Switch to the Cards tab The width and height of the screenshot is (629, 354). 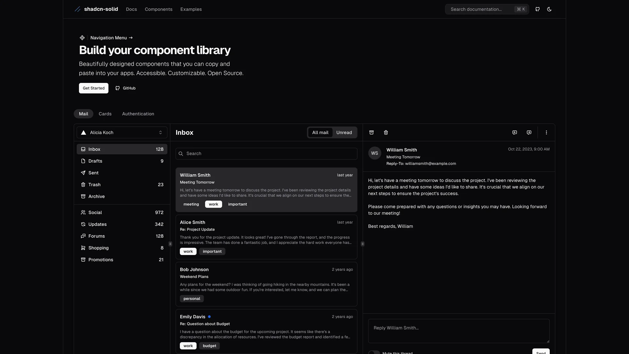coord(105,114)
